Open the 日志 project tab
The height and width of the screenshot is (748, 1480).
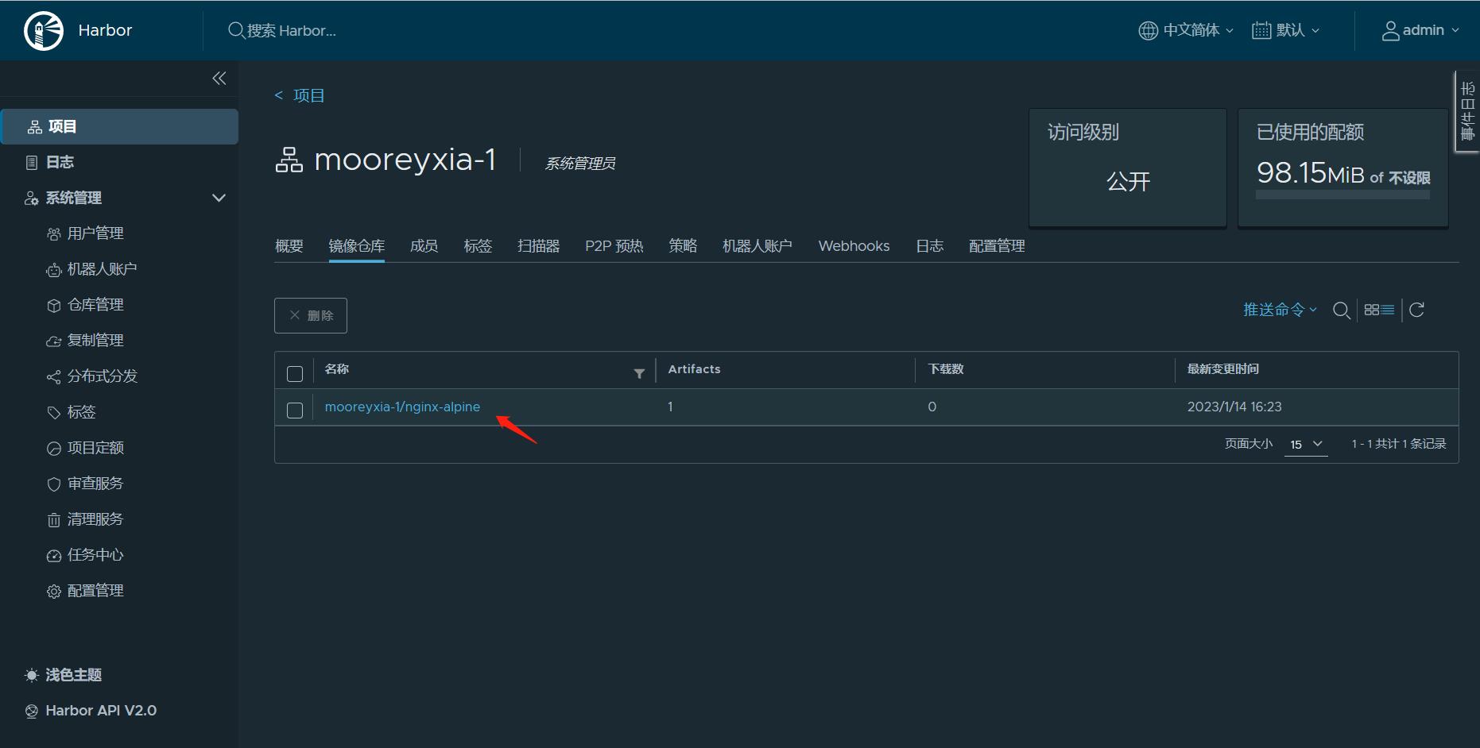[x=930, y=246]
